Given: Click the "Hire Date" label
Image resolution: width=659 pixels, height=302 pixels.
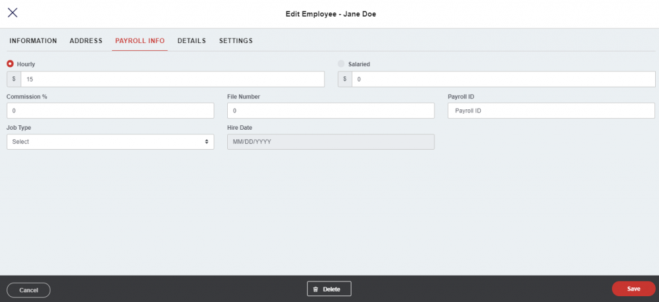Looking at the screenshot, I should pos(239,127).
